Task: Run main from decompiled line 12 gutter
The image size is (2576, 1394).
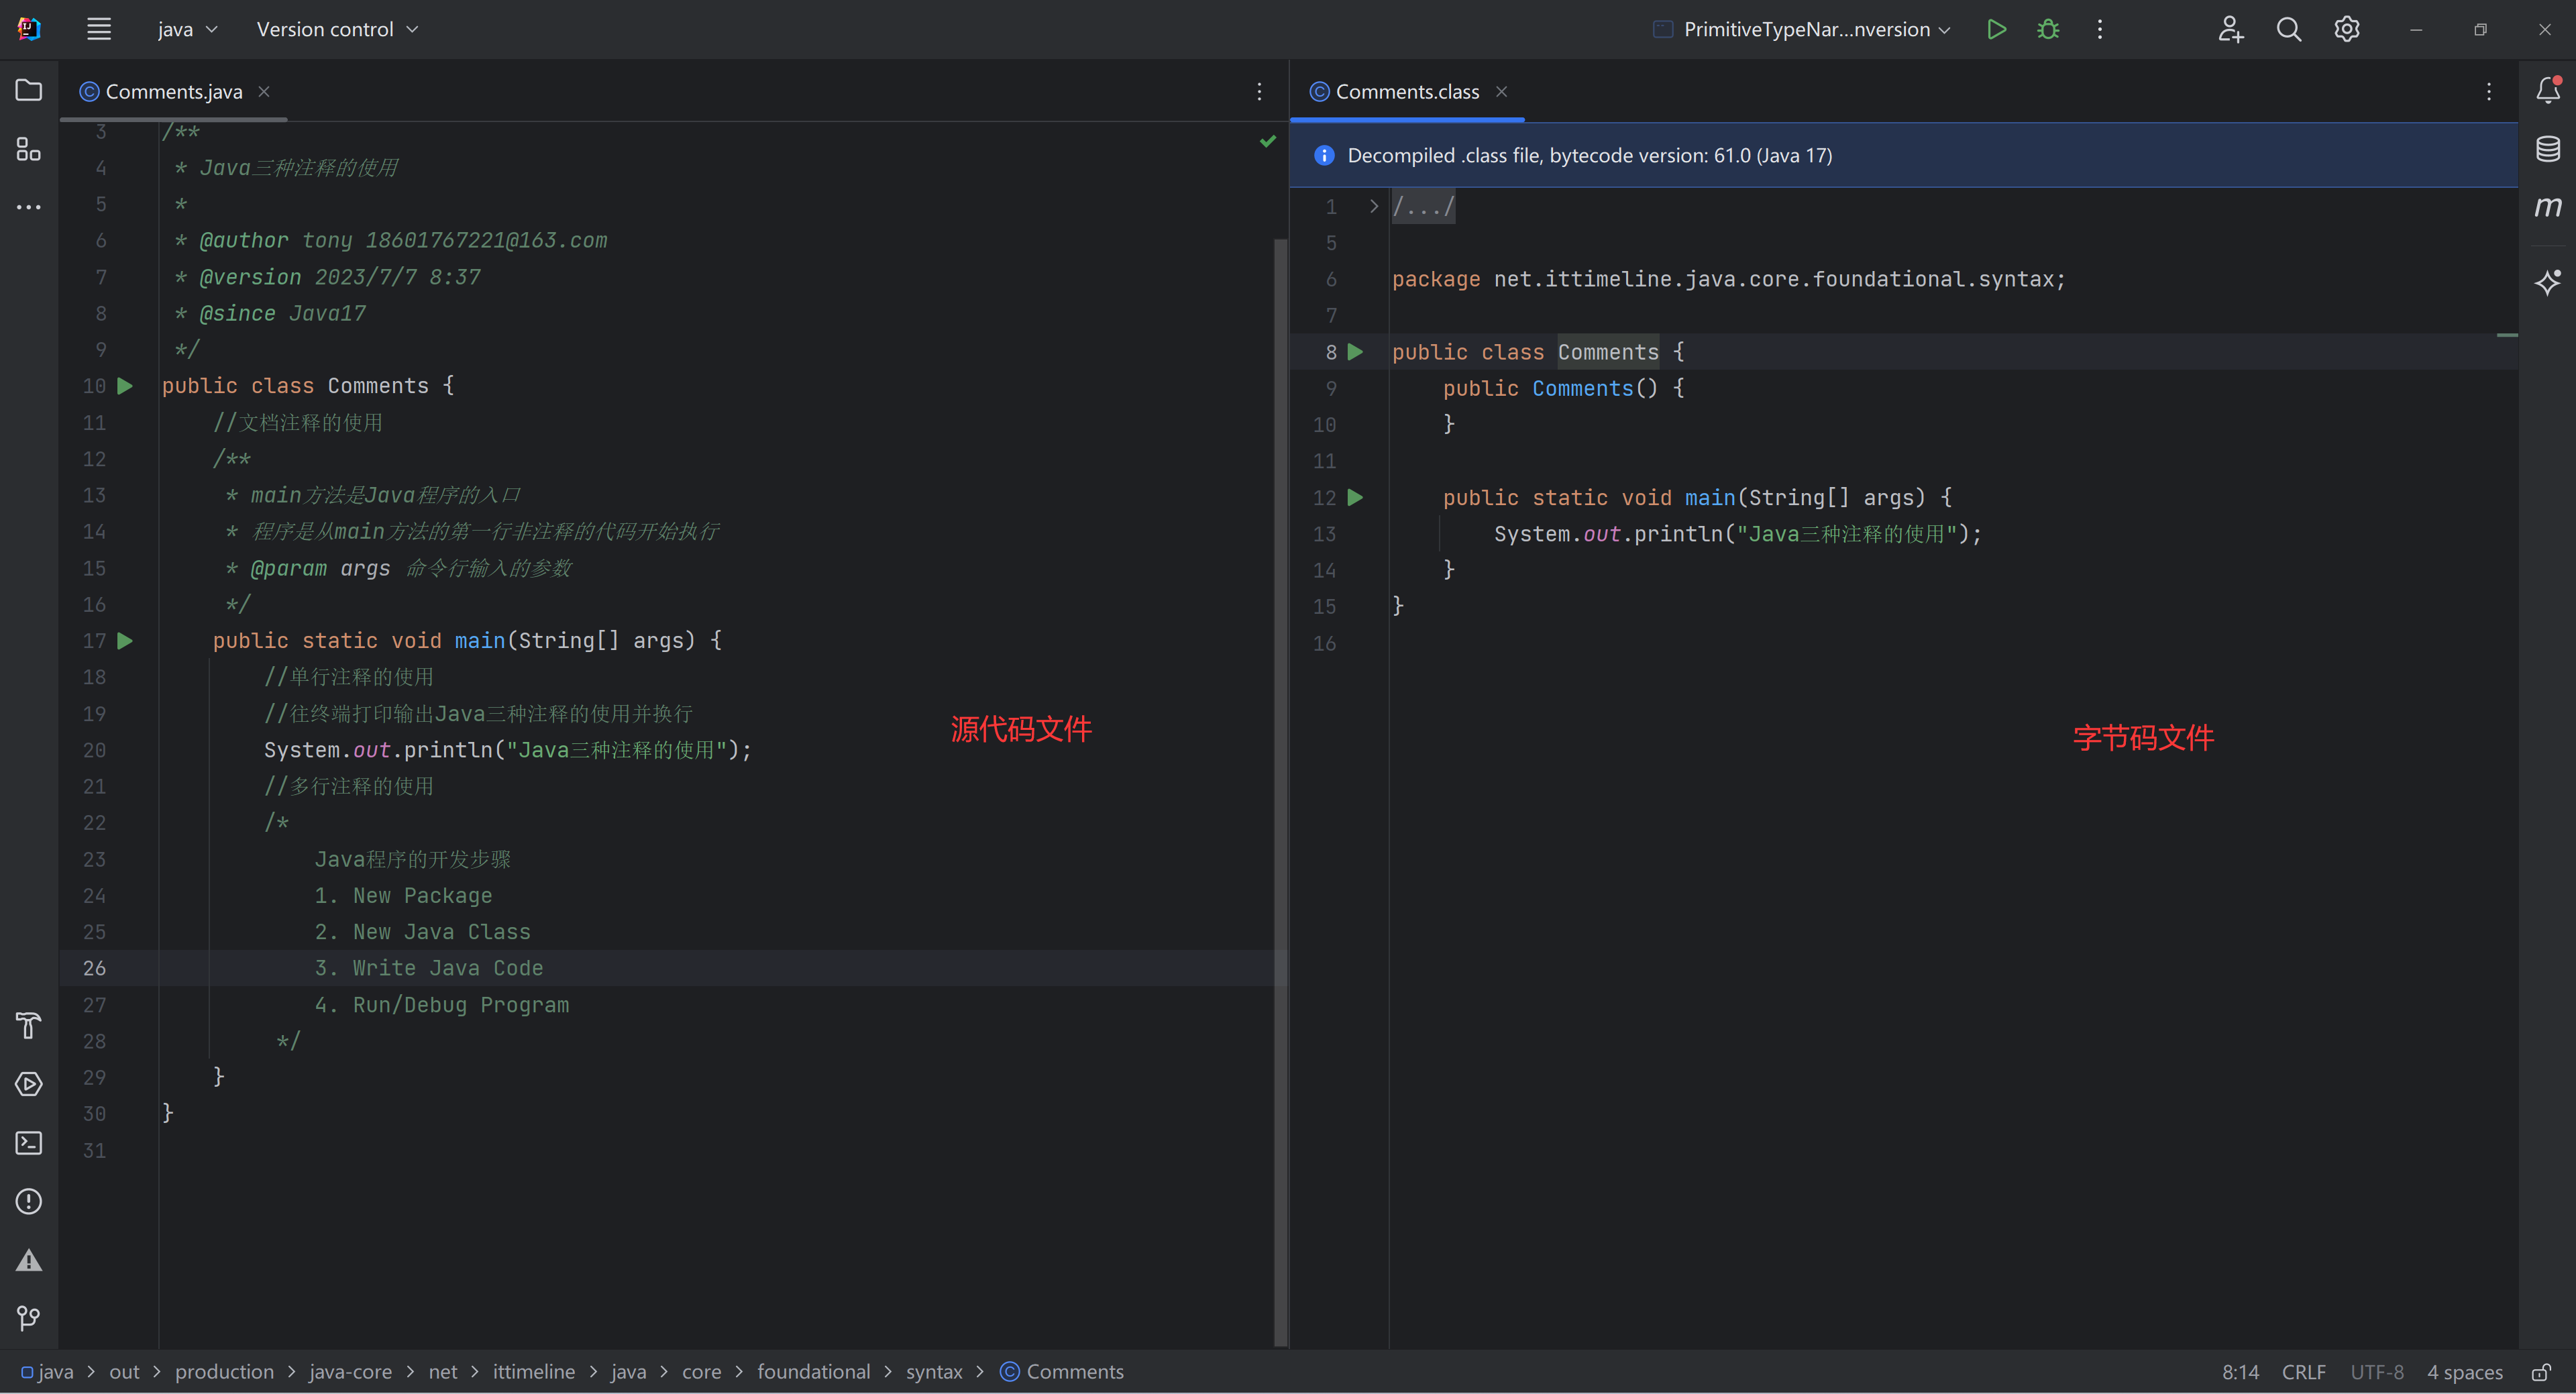Action: [x=1356, y=497]
